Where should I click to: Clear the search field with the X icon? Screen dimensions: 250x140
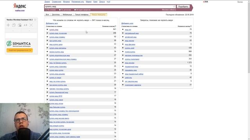(x=174, y=7)
